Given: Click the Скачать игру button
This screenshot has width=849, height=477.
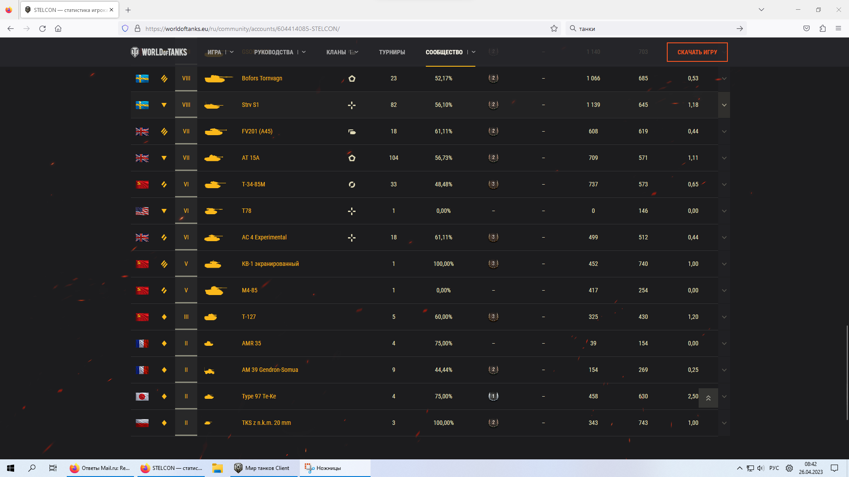Looking at the screenshot, I should pyautogui.click(x=697, y=52).
